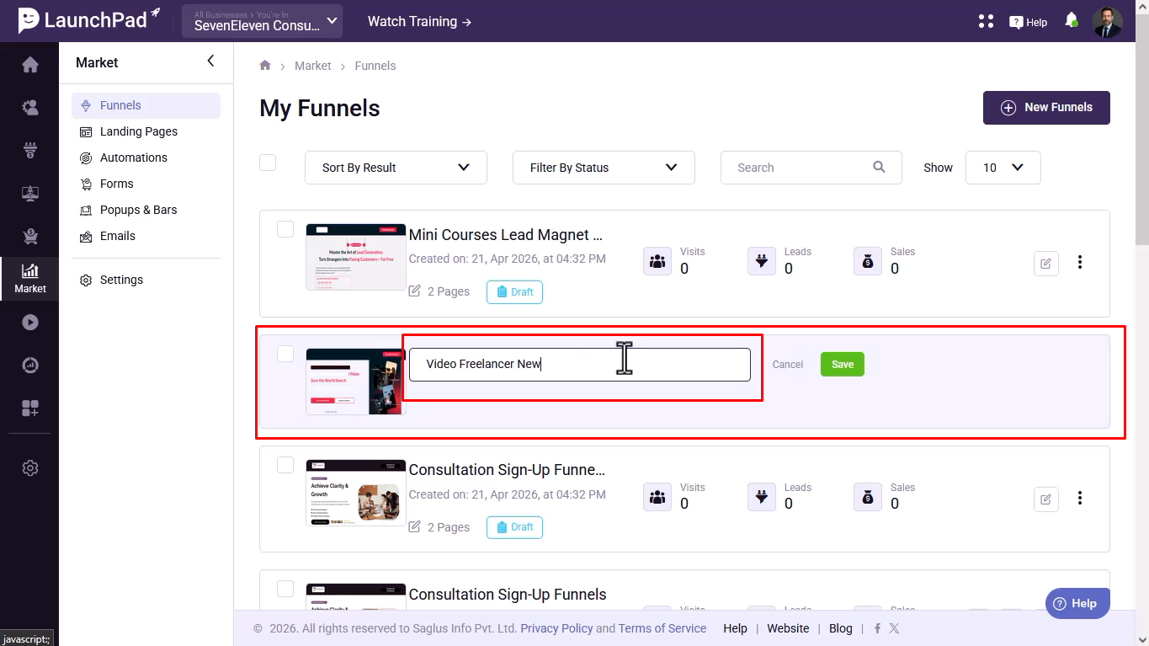Open the apps grid icon in the top bar

click(987, 21)
